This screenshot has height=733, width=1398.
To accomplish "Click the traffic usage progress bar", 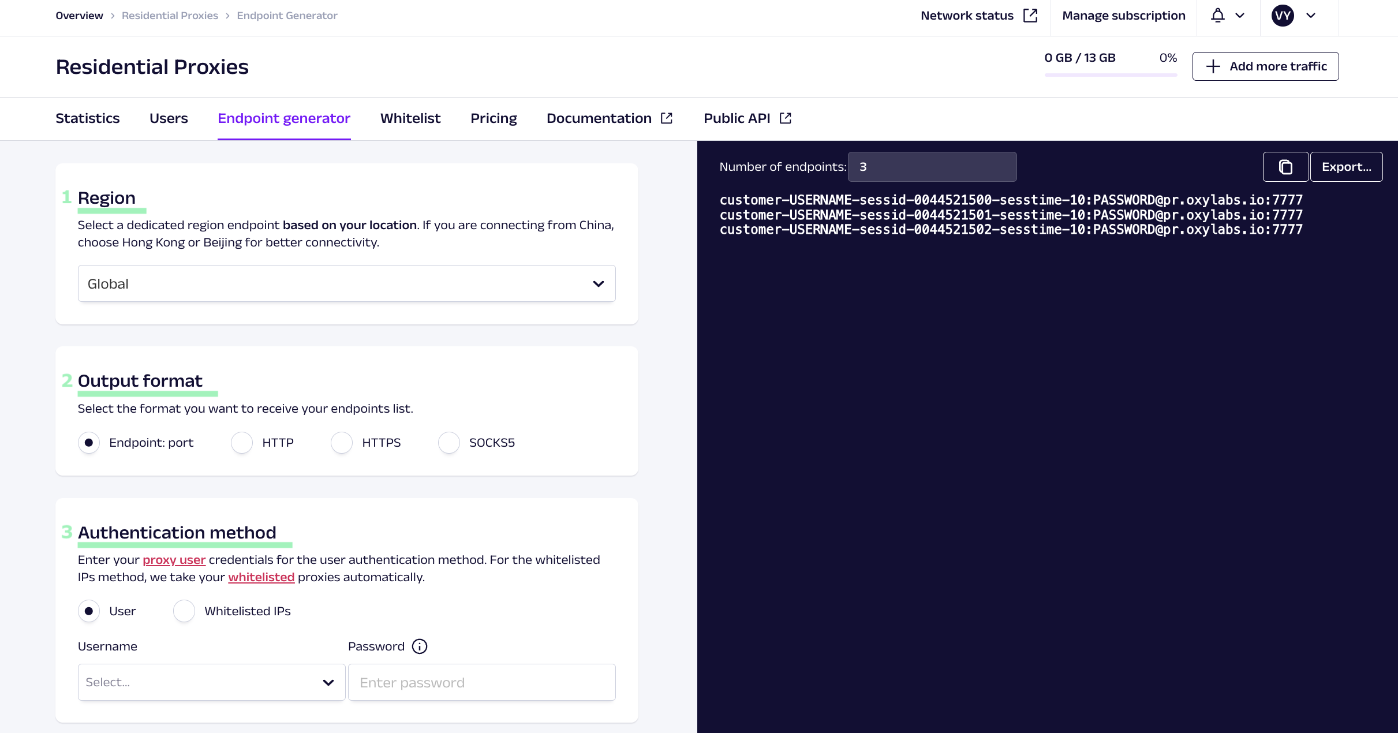I will 1110,74.
